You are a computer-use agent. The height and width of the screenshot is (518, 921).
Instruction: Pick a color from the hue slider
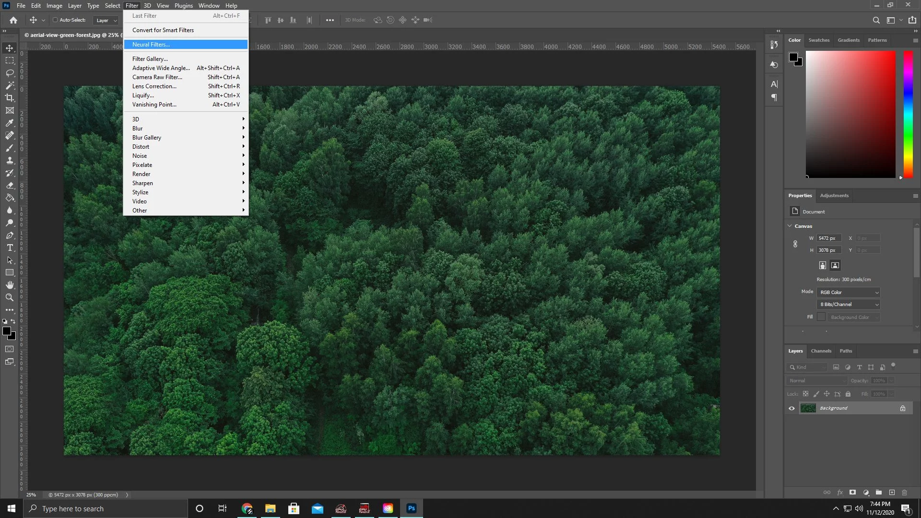tap(908, 115)
